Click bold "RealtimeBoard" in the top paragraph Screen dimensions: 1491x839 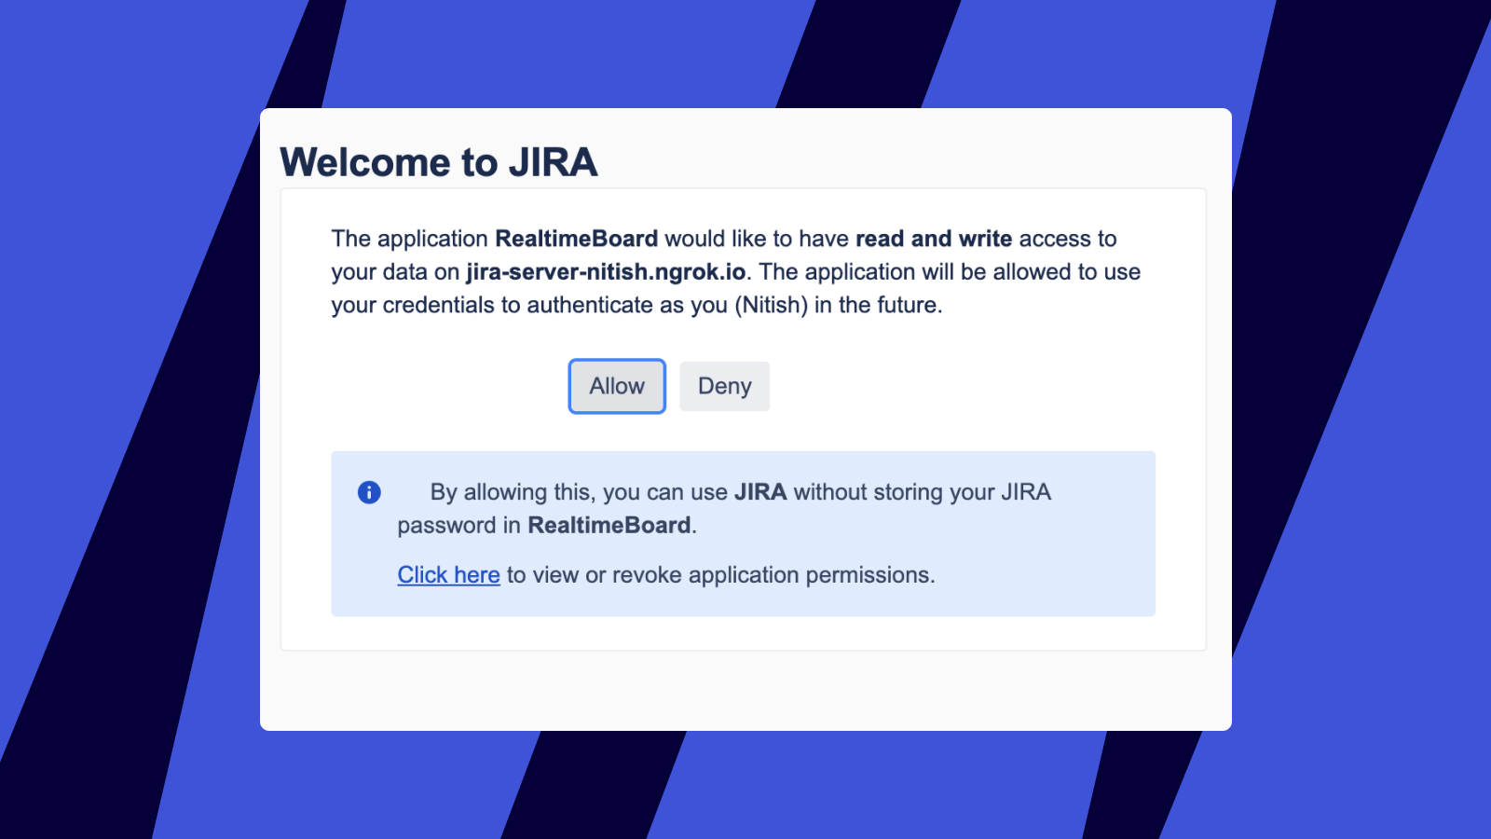pyautogui.click(x=576, y=239)
